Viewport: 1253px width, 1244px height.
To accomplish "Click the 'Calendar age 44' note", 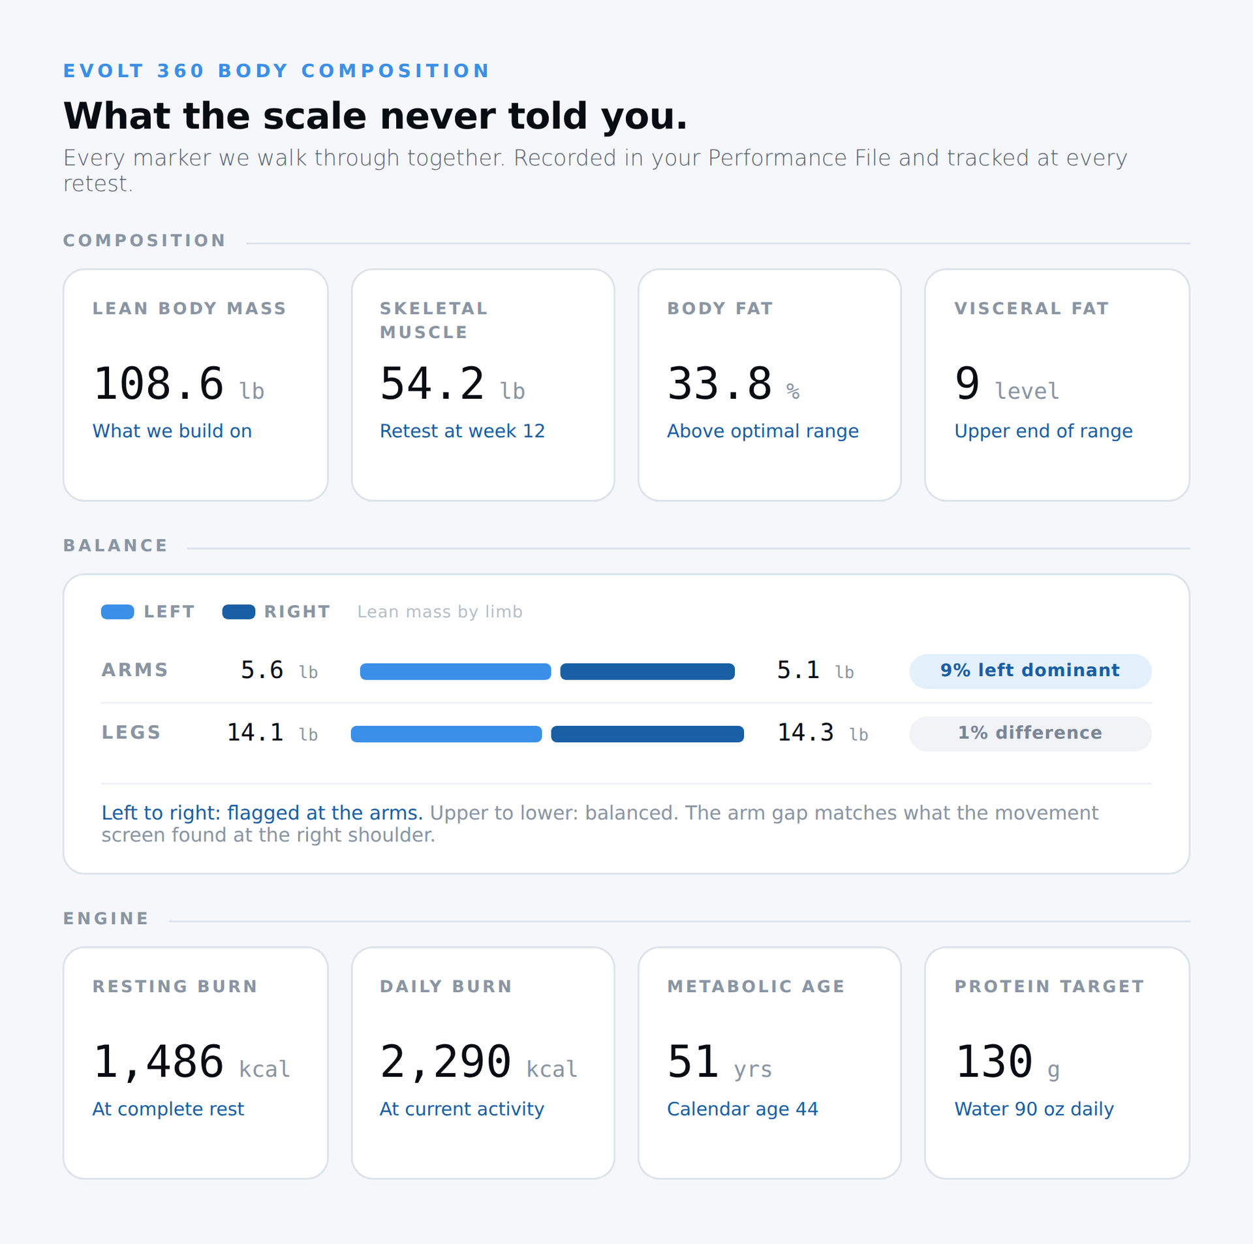I will point(742,1110).
